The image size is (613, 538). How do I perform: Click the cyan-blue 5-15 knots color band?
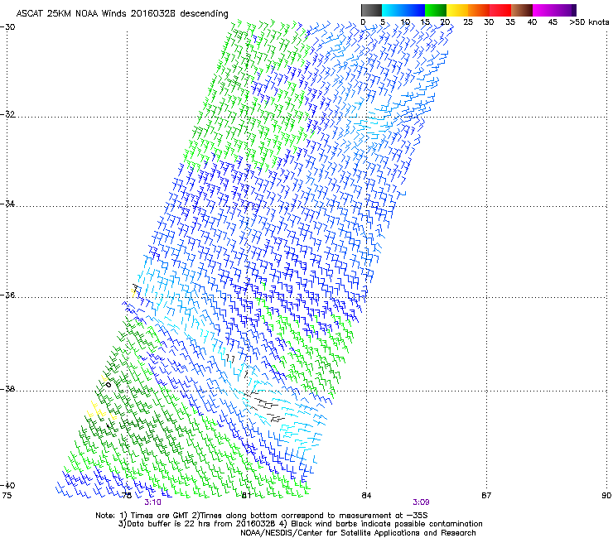tap(403, 10)
